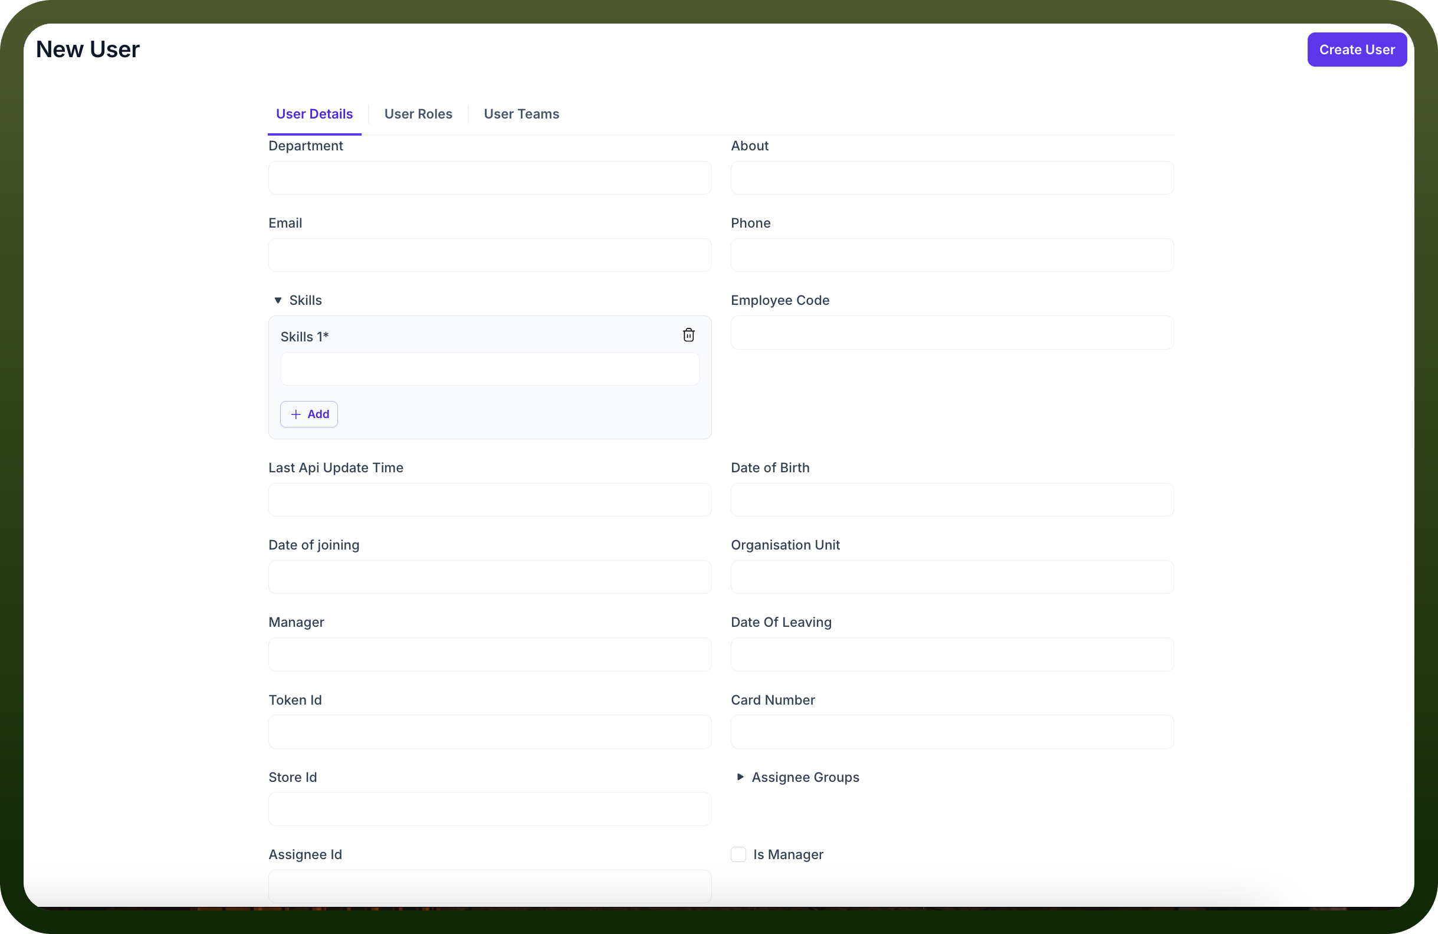Image resolution: width=1438 pixels, height=934 pixels.
Task: Open the User Details tab
Action: click(x=314, y=114)
